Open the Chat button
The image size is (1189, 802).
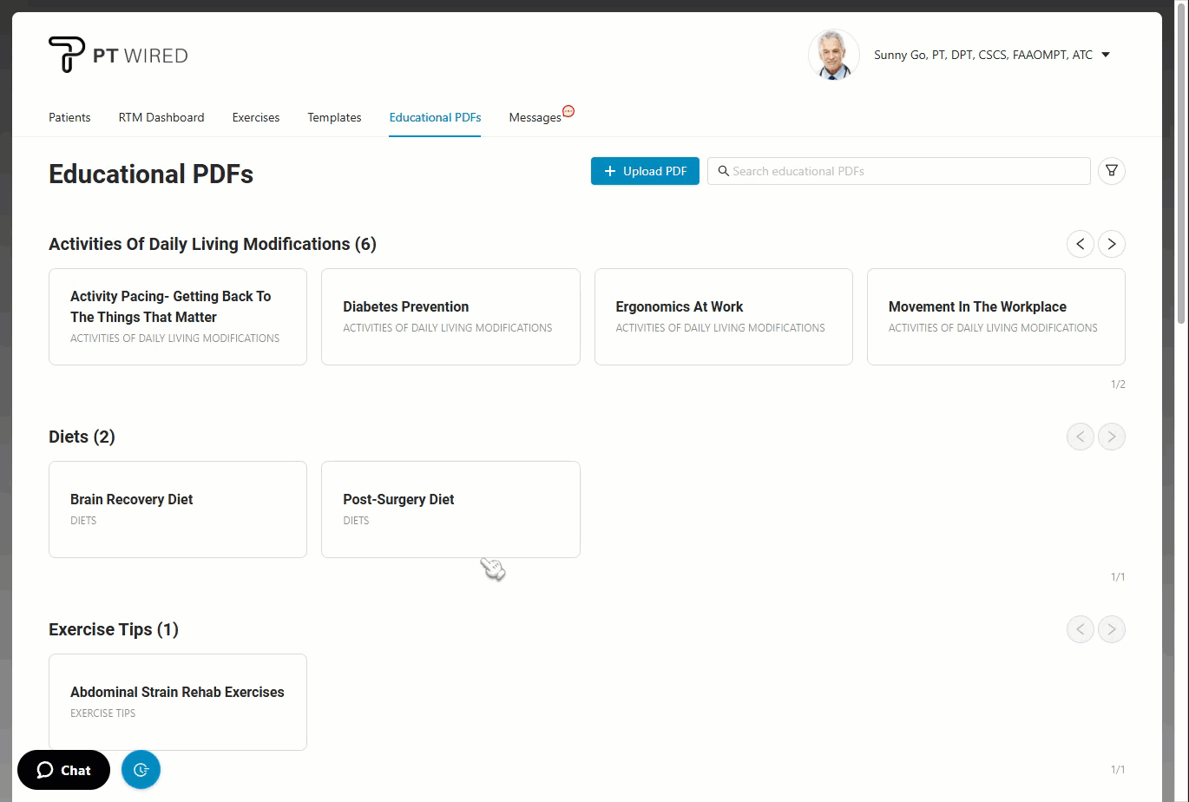pos(63,770)
